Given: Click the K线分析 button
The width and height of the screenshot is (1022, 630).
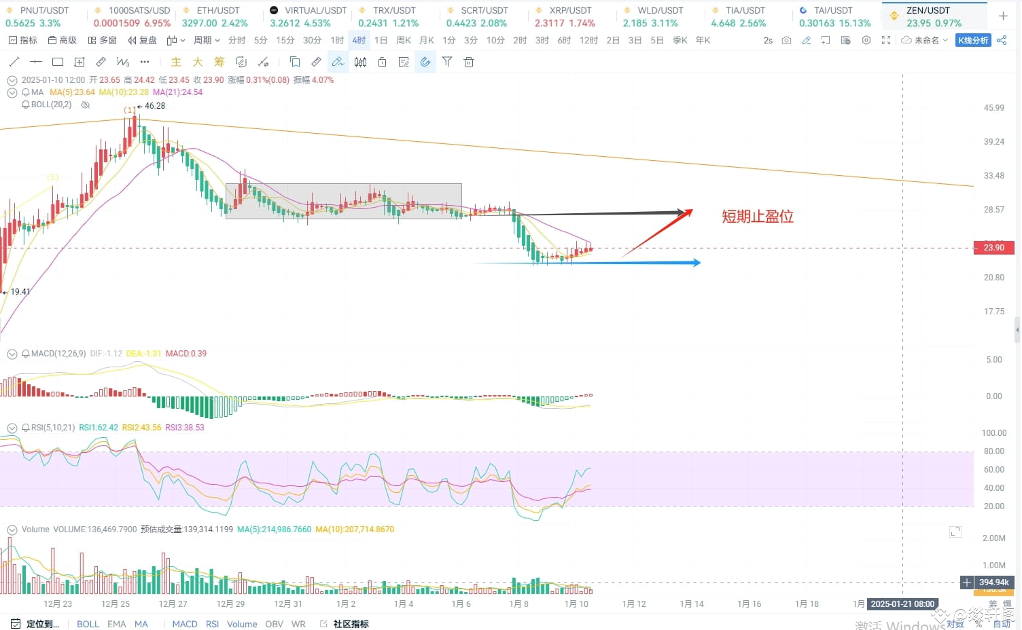Looking at the screenshot, I should 974,40.
